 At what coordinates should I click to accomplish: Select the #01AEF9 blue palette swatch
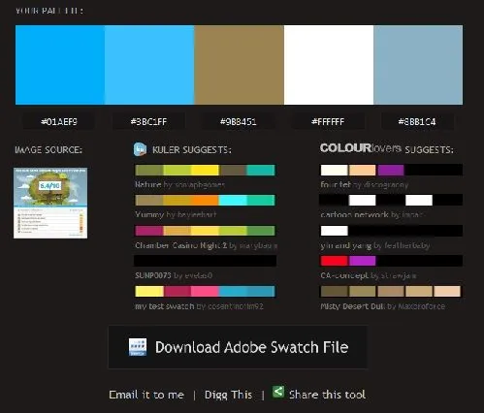(x=60, y=65)
